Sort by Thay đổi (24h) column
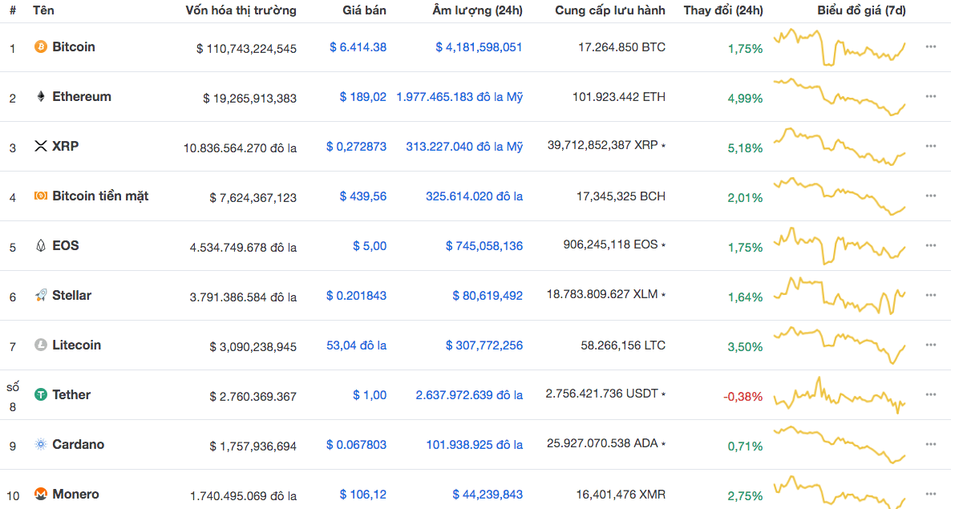The image size is (955, 509). [x=723, y=10]
